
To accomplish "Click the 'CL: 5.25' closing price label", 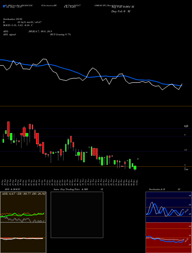I will click(70, 7).
